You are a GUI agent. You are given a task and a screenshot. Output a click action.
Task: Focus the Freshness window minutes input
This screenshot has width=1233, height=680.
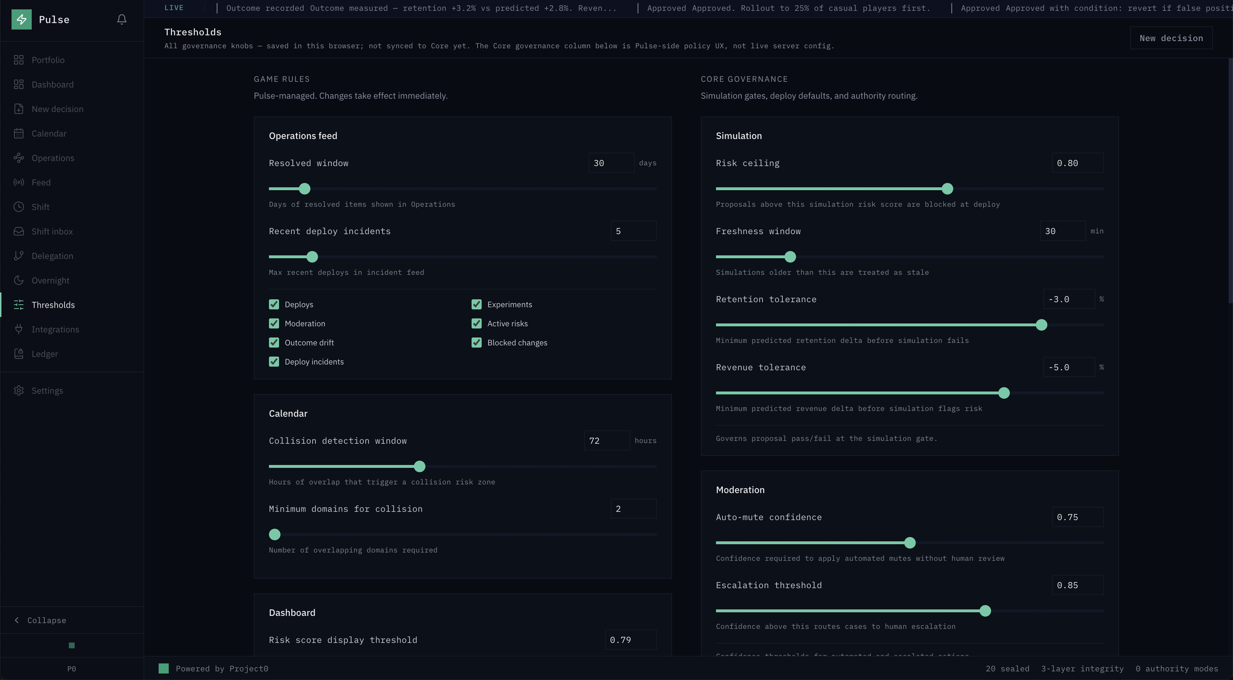coord(1063,231)
